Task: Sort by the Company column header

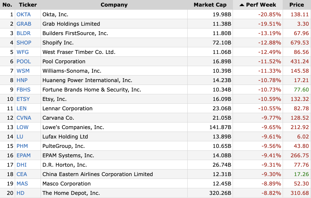Action: click(x=114, y=5)
